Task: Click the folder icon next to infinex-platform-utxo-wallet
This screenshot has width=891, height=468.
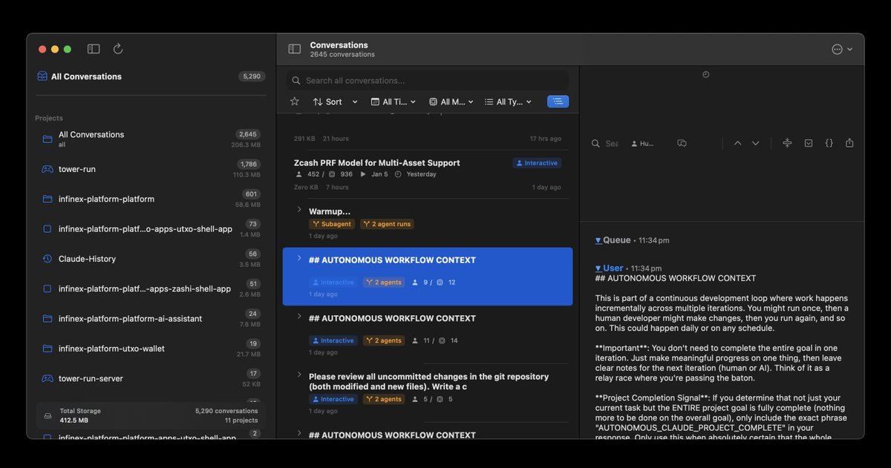Action: [48, 349]
